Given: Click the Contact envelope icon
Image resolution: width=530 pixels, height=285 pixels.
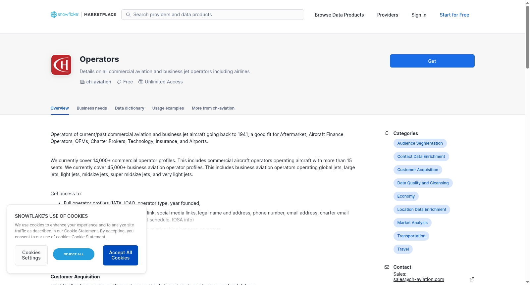Looking at the screenshot, I should pos(387,267).
